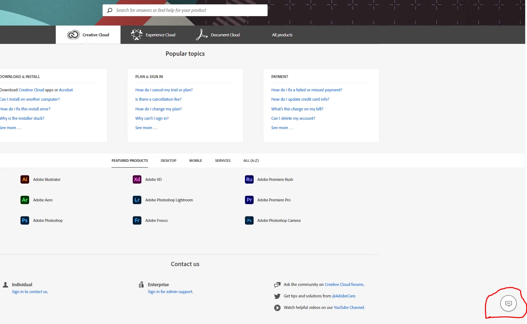Open the Adobe Illustrator Ai icon
Image resolution: width=527 pixels, height=324 pixels.
coord(25,179)
